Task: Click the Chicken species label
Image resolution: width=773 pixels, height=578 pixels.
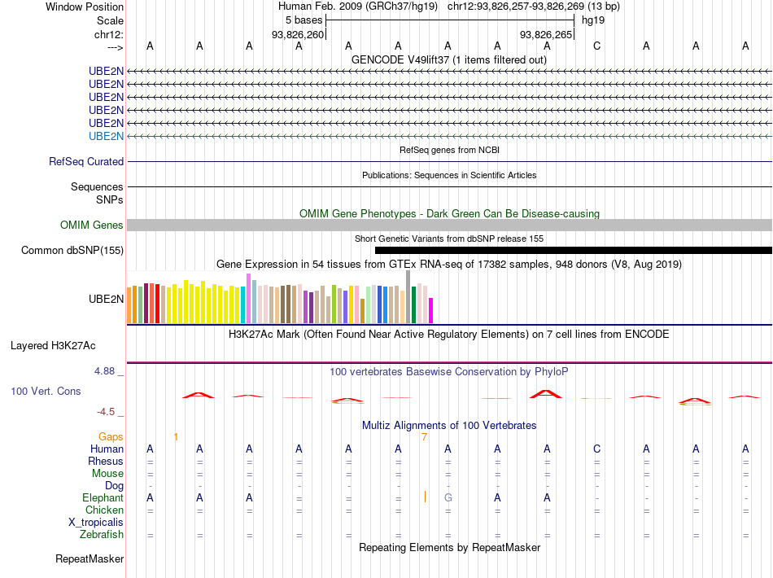Action: pos(104,510)
